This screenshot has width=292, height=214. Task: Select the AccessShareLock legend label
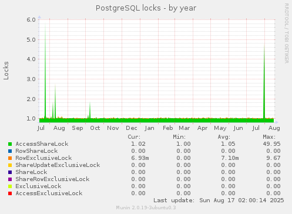(x=42, y=144)
